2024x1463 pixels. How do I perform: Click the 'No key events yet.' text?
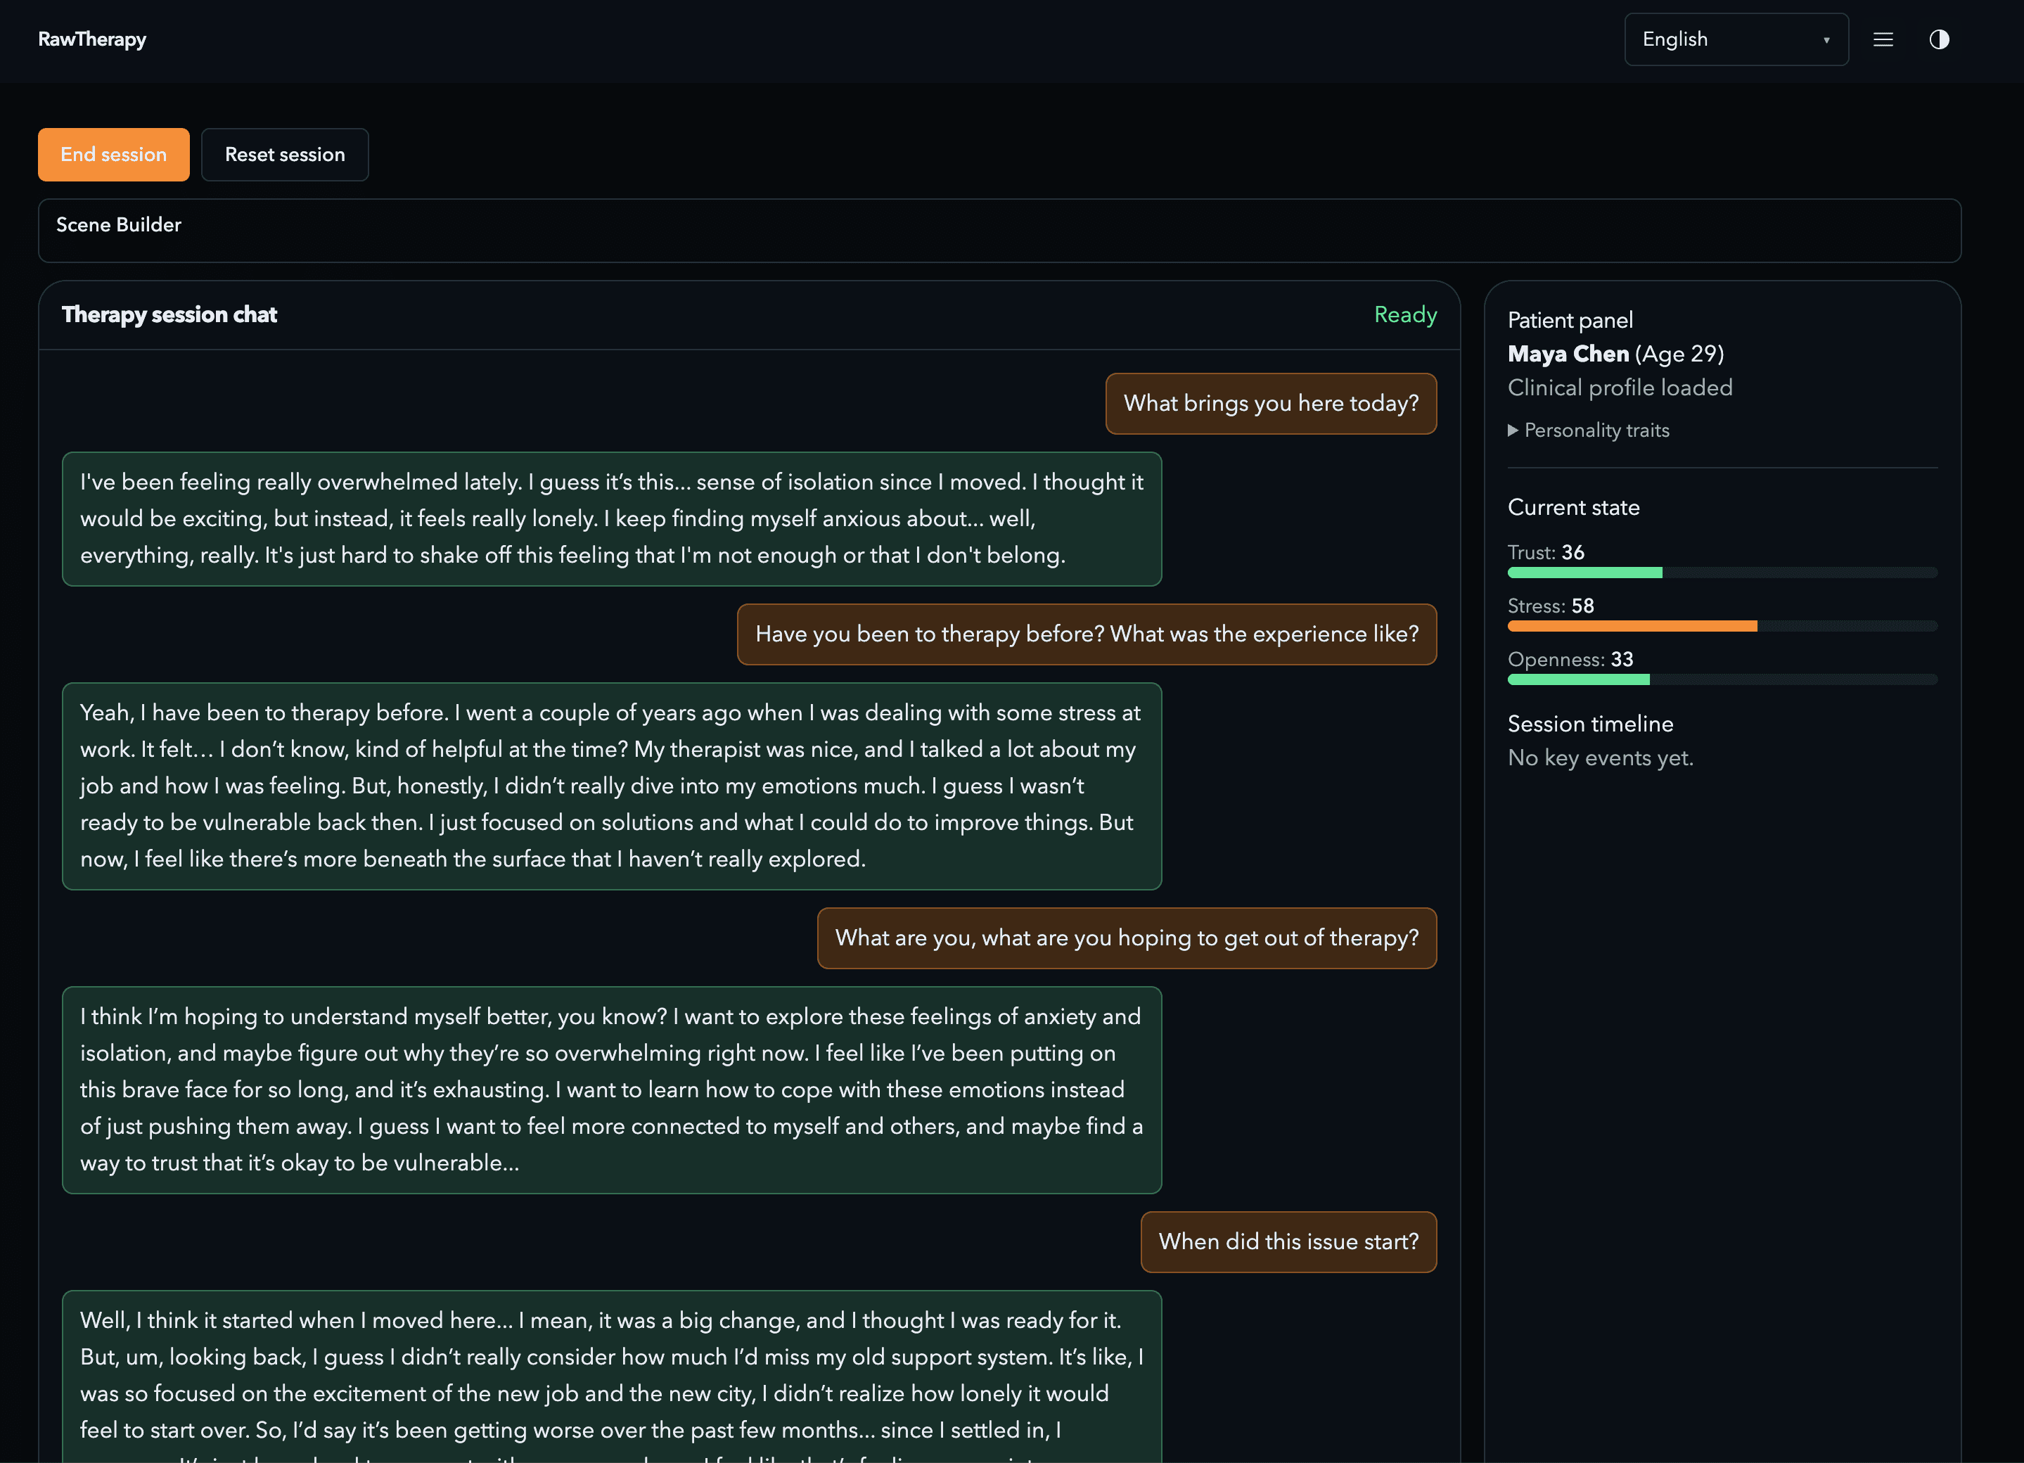[1600, 758]
